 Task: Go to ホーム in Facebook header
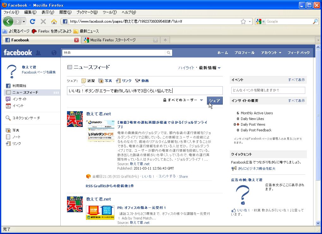(x=222, y=53)
